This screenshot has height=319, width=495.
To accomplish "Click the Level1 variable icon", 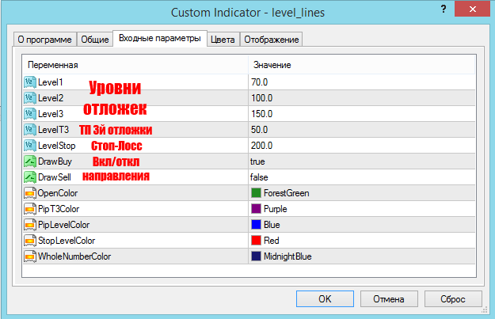I will (30, 82).
